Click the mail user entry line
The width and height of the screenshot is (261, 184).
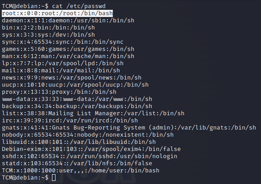tap(61, 71)
